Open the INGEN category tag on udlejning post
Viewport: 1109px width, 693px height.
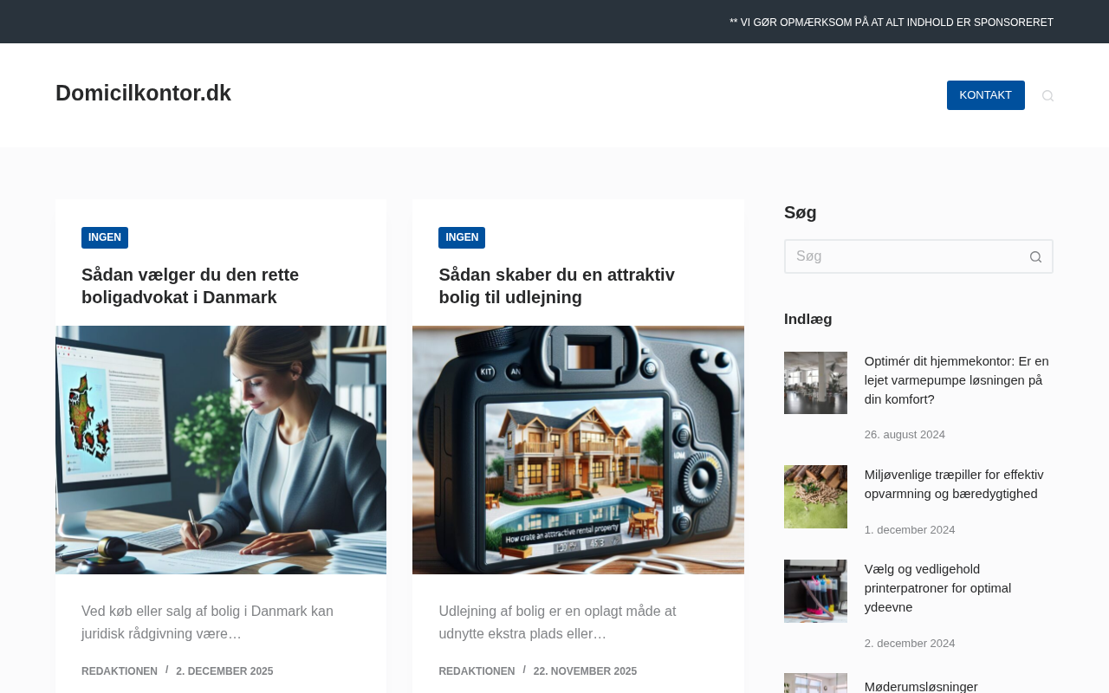pos(462,237)
